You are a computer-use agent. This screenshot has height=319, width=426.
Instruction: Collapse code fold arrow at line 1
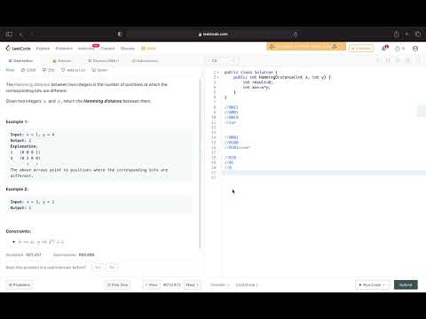(218, 72)
